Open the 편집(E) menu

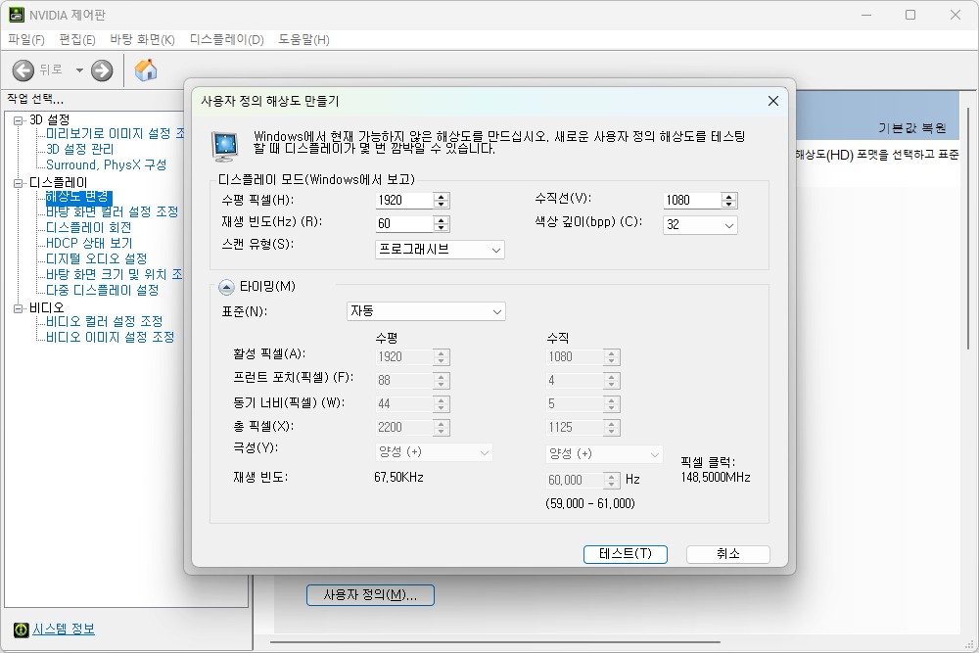[76, 40]
